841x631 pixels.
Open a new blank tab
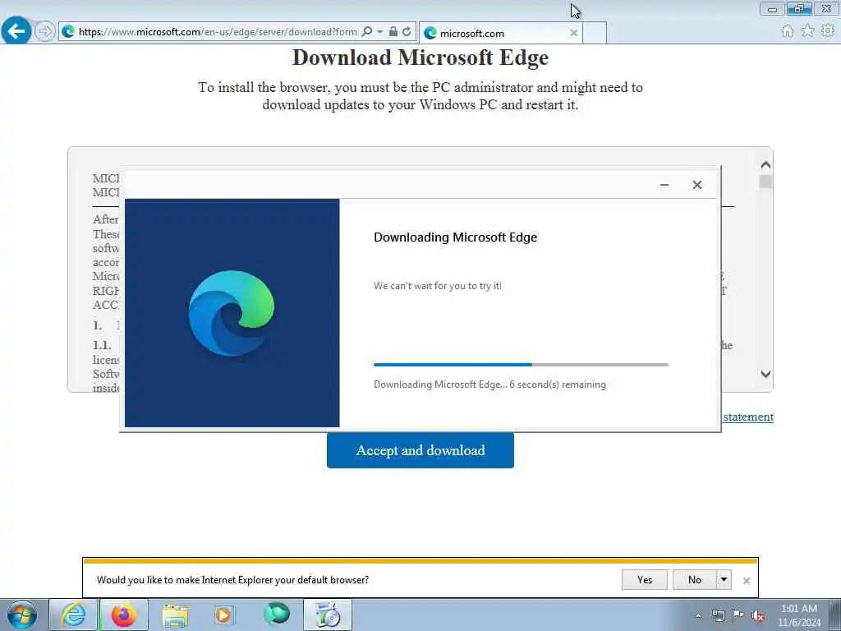coord(595,33)
